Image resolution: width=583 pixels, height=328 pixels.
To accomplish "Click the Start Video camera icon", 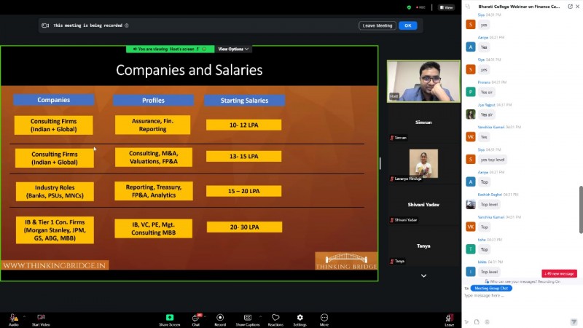I will pyautogui.click(x=41, y=317).
